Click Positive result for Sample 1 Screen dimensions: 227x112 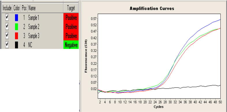(x=71, y=18)
